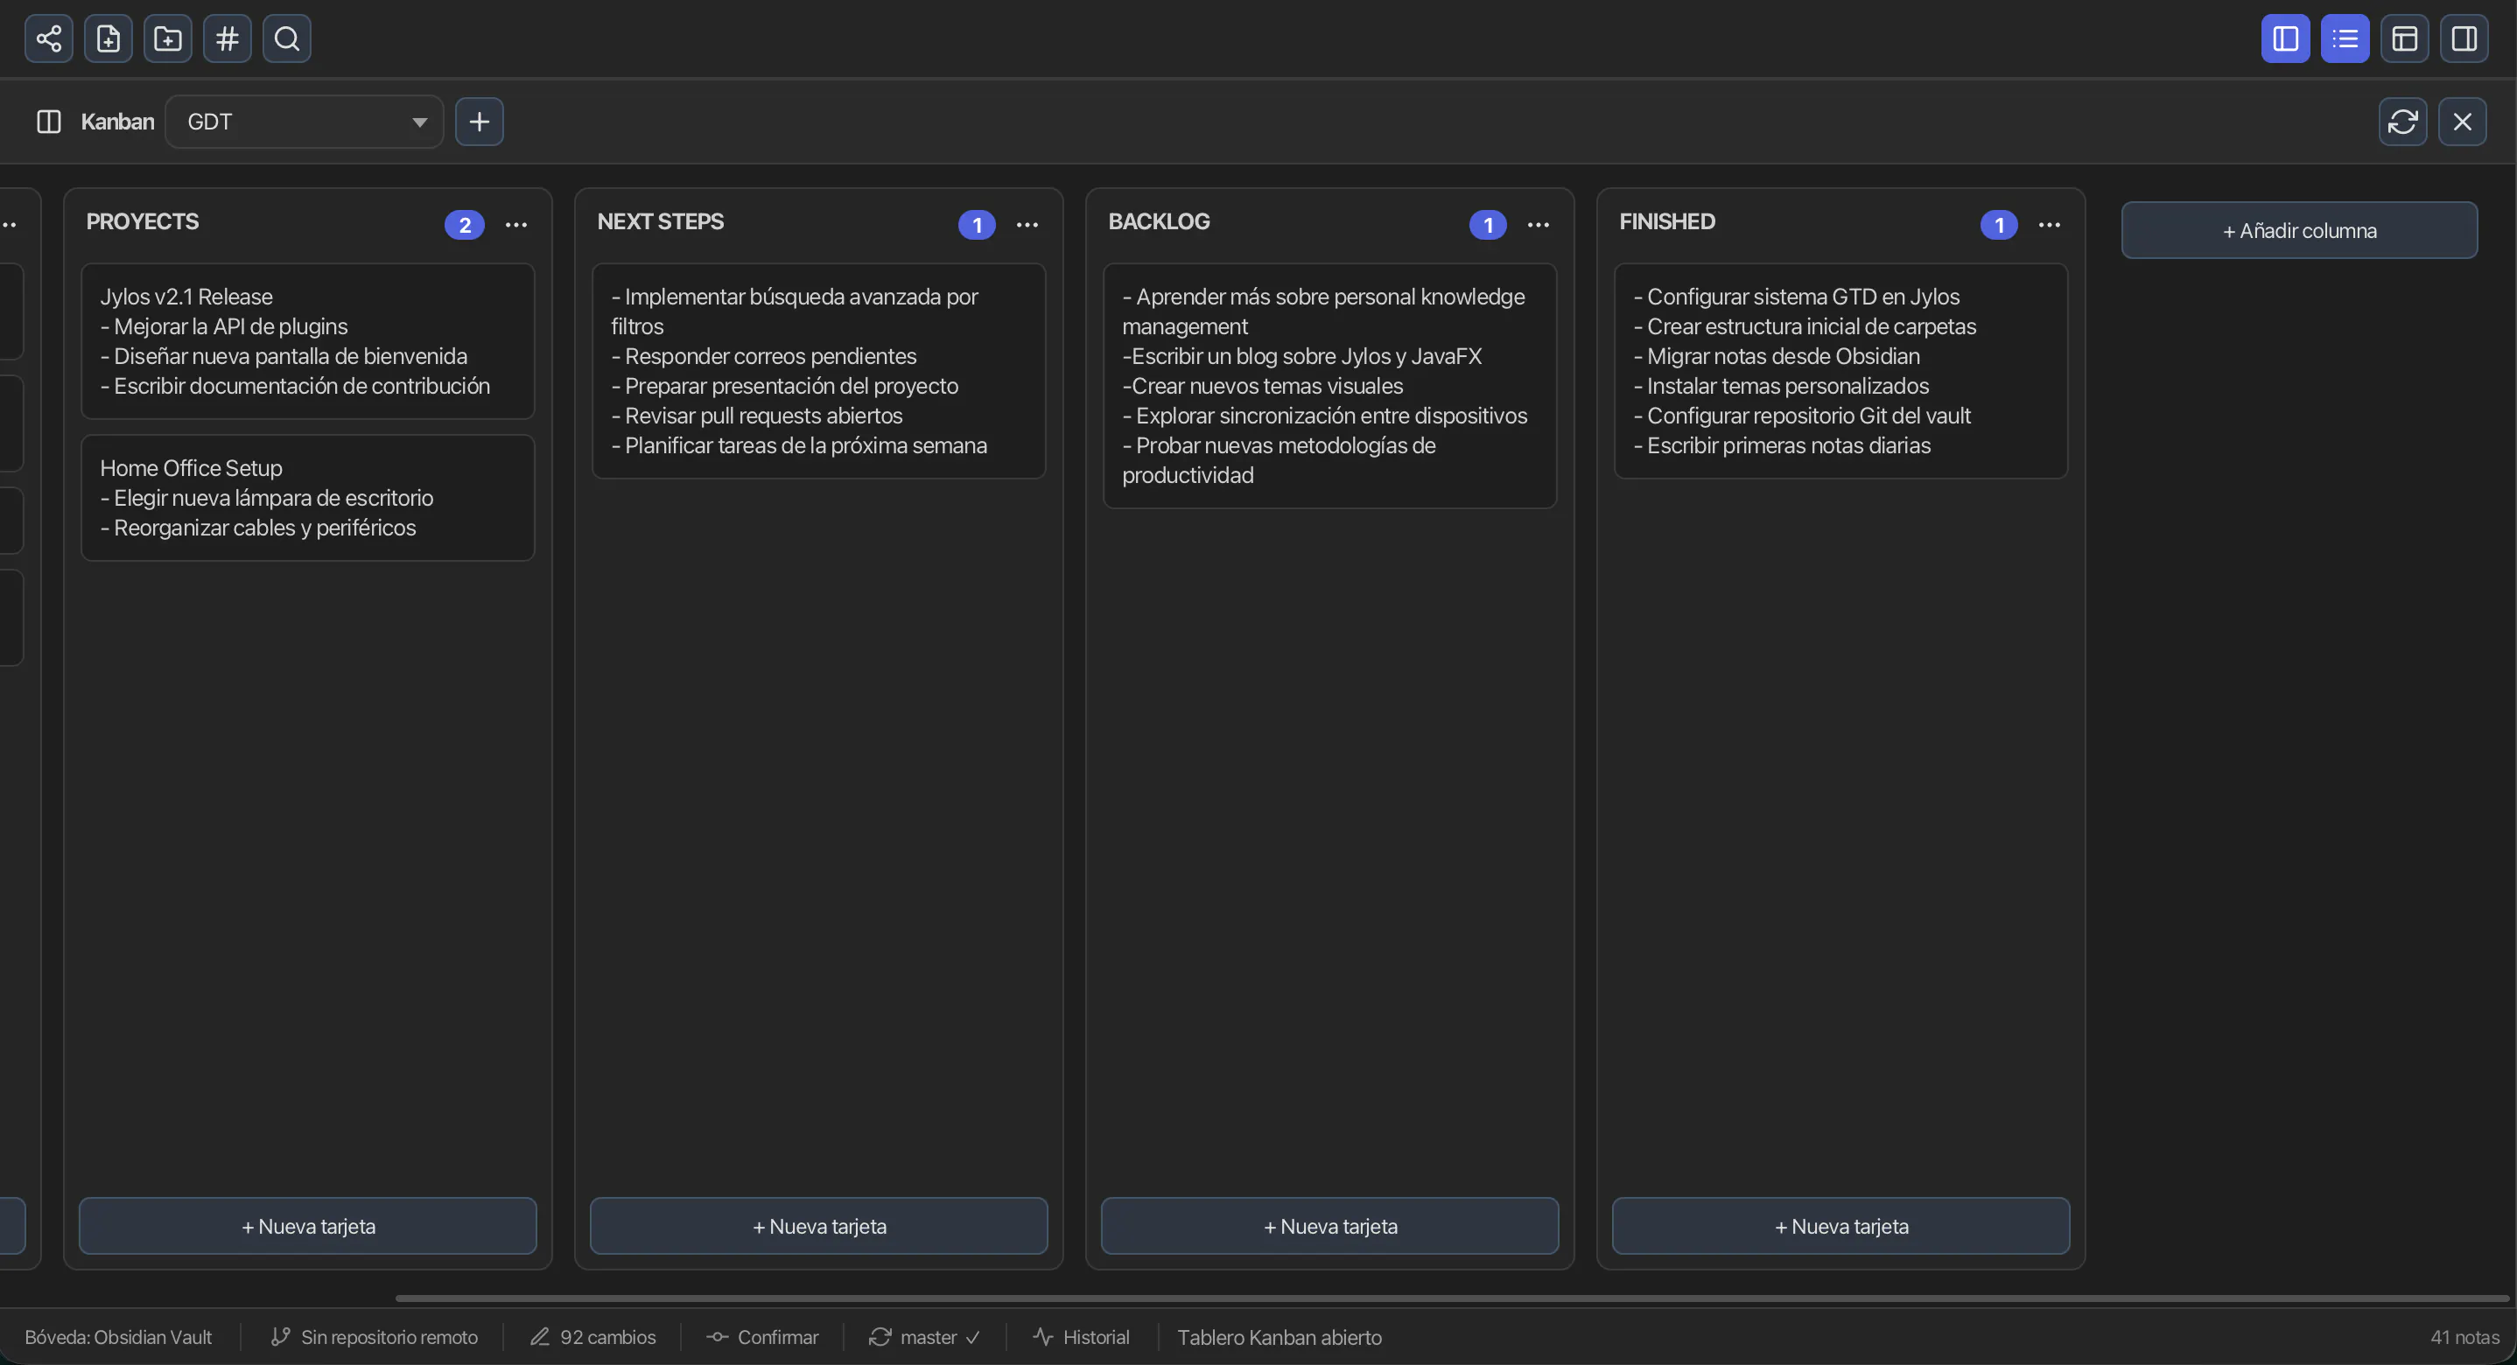Toggle the right sidebar panel
The height and width of the screenshot is (1365, 2517).
point(2464,39)
